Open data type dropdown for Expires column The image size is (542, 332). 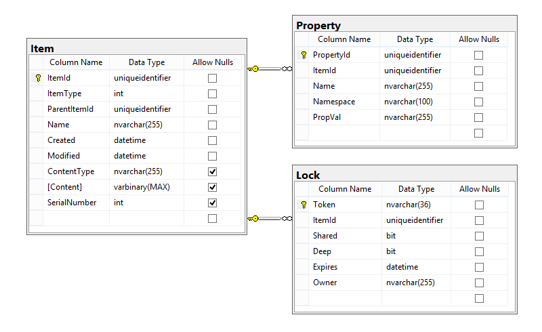pos(415,267)
